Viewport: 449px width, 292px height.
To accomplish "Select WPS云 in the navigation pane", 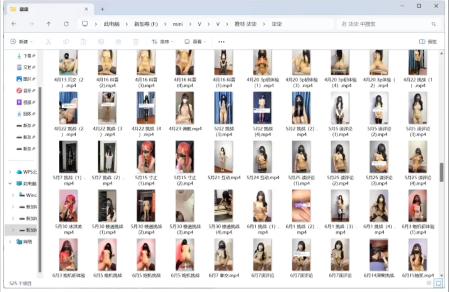I will 26,172.
